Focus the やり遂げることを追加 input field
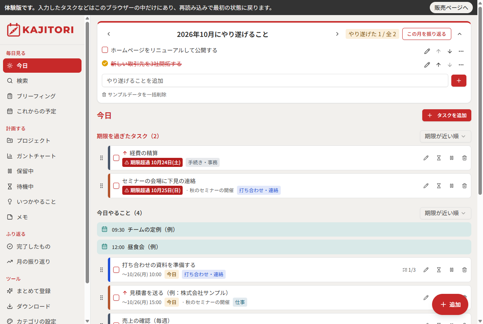Image resolution: width=483 pixels, height=324 pixels. tap(275, 81)
